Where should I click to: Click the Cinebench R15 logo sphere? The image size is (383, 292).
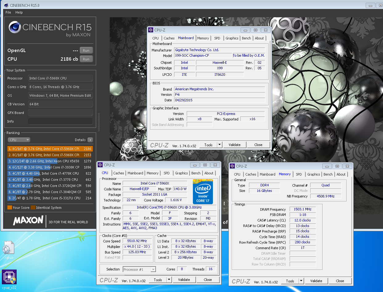point(14,27)
